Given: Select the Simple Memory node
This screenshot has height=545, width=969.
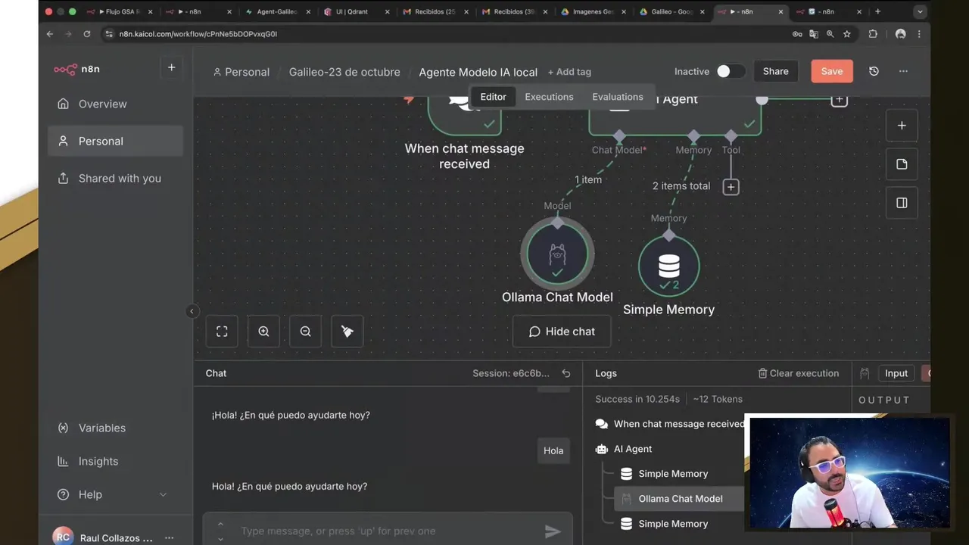Looking at the screenshot, I should coord(668,266).
